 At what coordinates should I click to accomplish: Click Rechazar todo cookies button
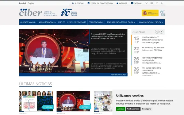click(133, 109)
